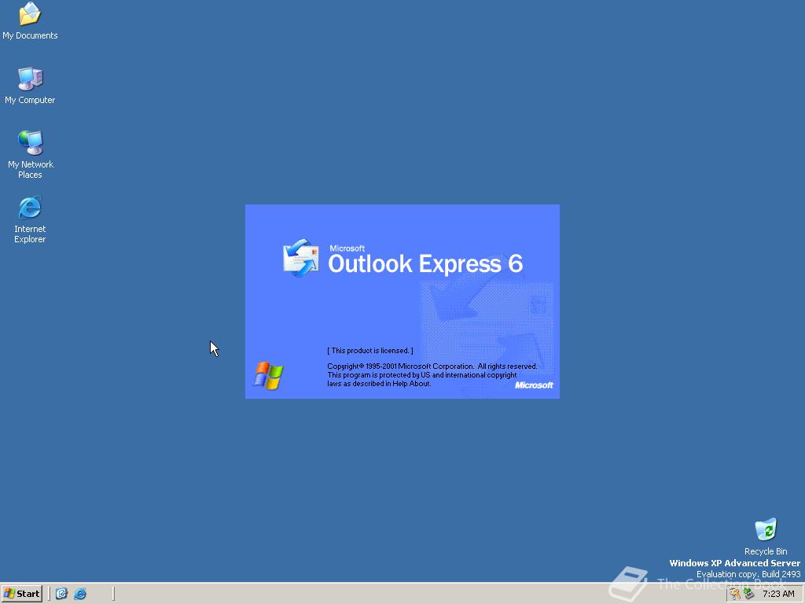Image resolution: width=805 pixels, height=604 pixels.
Task: Launch Internet Explorer from Quick Launch
Action: coord(81,594)
